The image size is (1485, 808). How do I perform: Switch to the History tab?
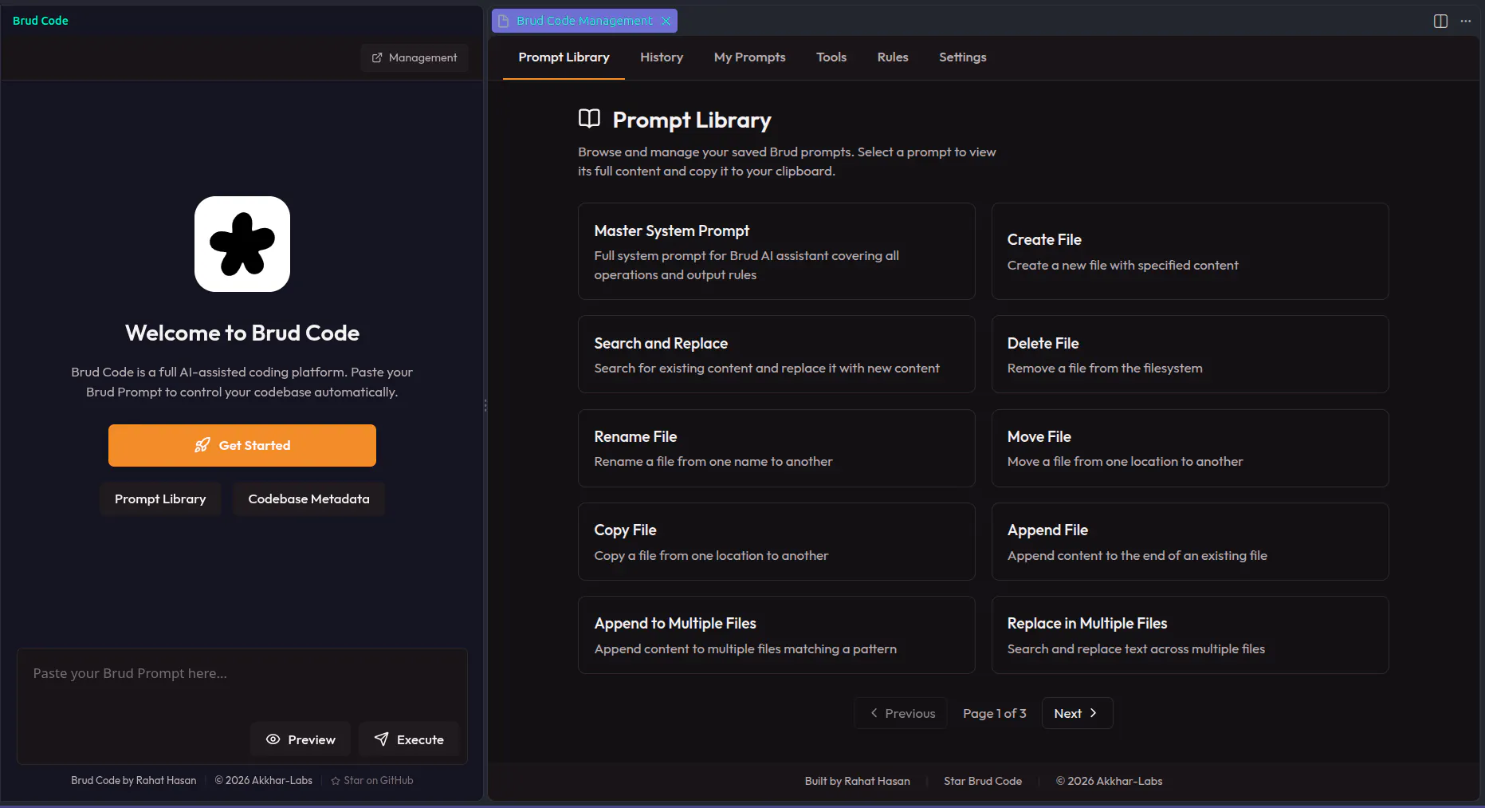pyautogui.click(x=662, y=57)
